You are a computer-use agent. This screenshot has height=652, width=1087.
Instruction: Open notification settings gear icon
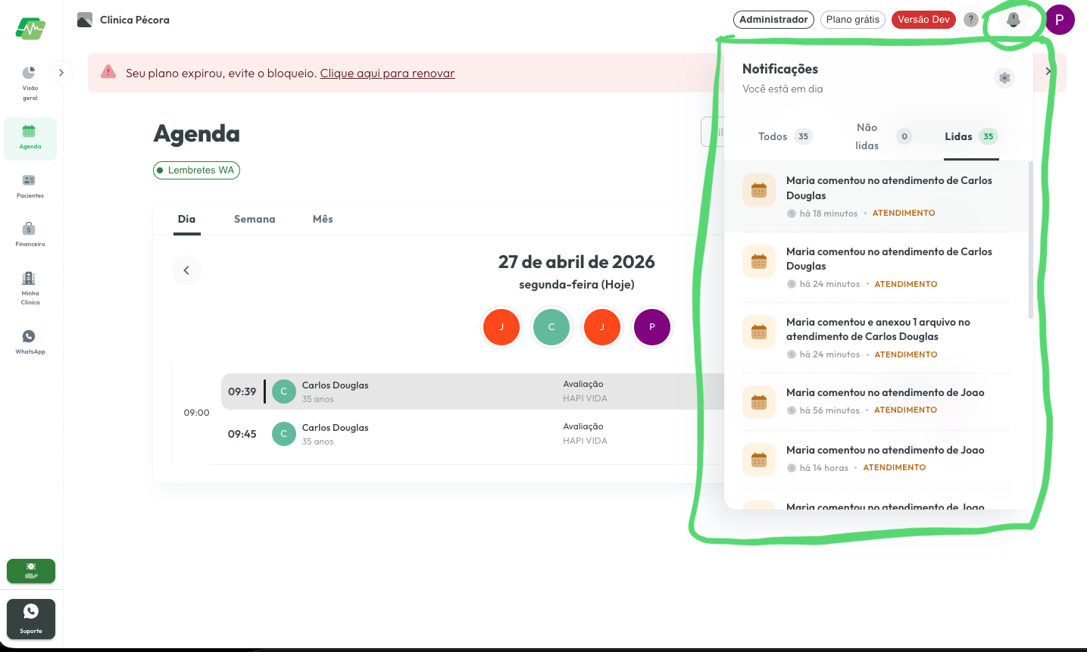1004,77
